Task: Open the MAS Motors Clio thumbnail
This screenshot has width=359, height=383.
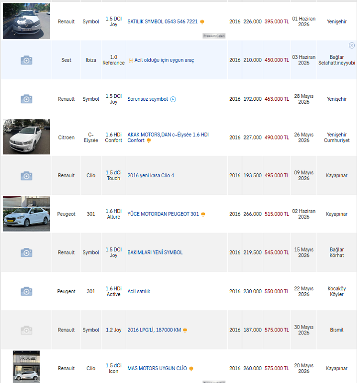Action: coord(26,367)
